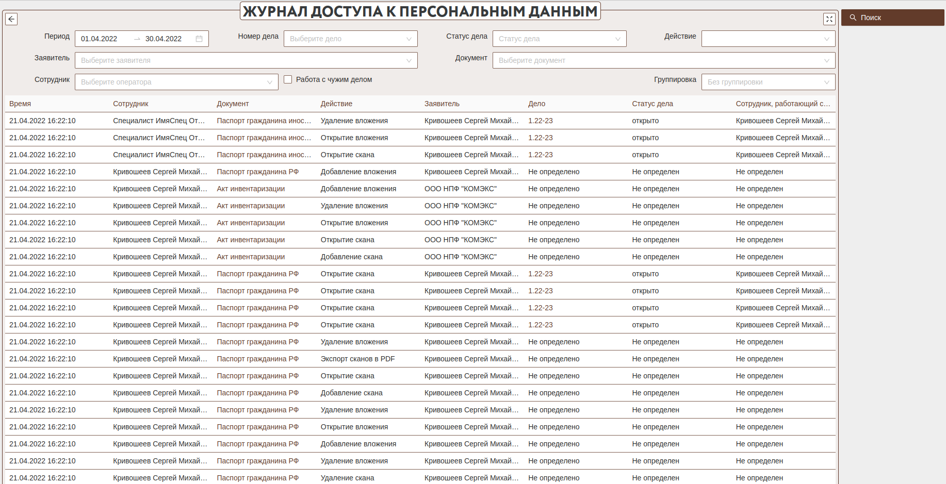
Task: Click the magnifier icon in Поиск button
Action: coord(853,18)
